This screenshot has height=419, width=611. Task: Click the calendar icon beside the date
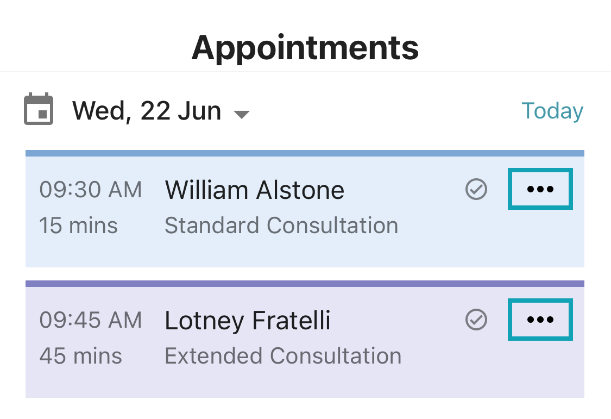tap(39, 109)
